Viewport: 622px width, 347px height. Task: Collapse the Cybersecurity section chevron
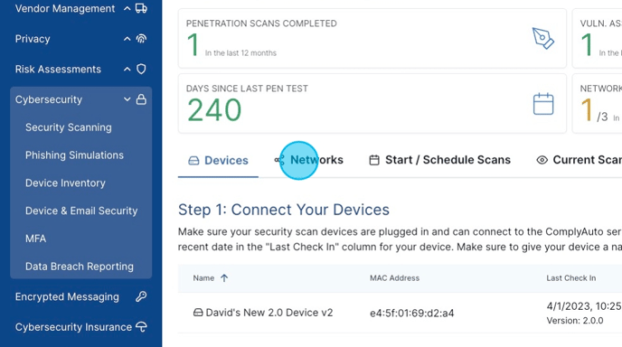(127, 99)
